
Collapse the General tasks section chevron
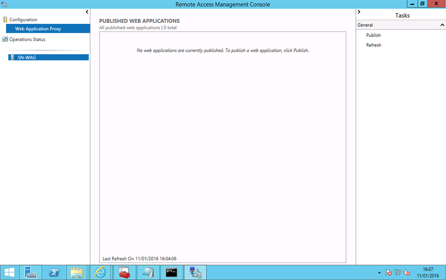tap(442, 25)
